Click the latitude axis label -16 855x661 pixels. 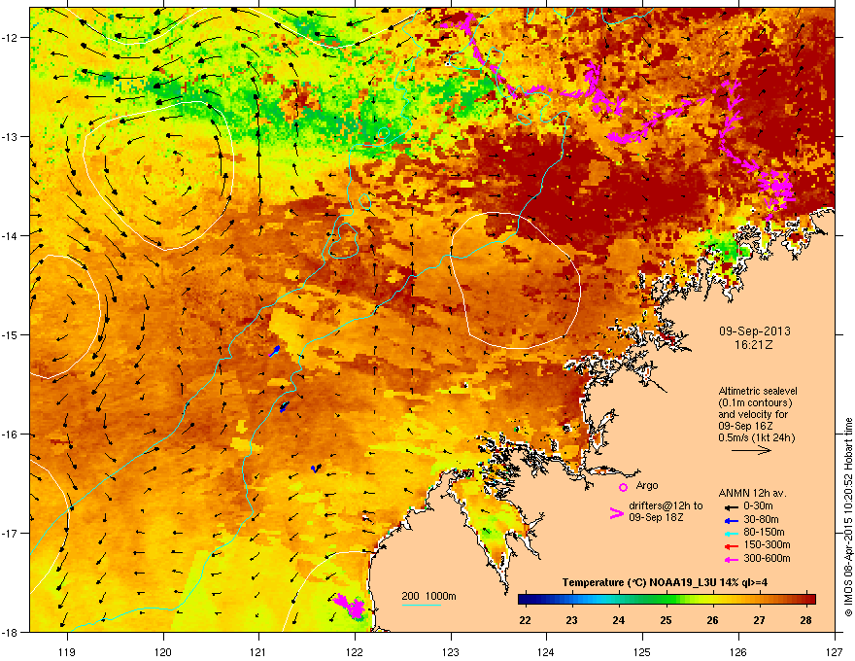point(11,435)
